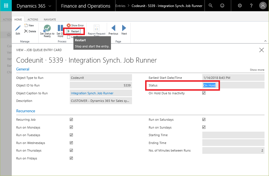Image resolution: width=269 pixels, height=176 pixels.
Task: Switch to the ACTIONS ribbon tab
Action: pos(33,19)
